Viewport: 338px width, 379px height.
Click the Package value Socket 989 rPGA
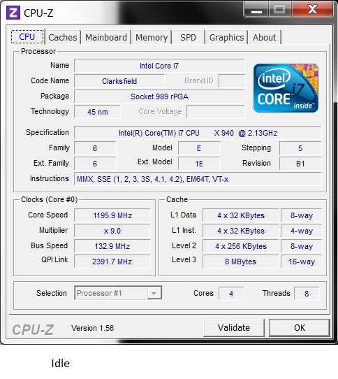(159, 96)
